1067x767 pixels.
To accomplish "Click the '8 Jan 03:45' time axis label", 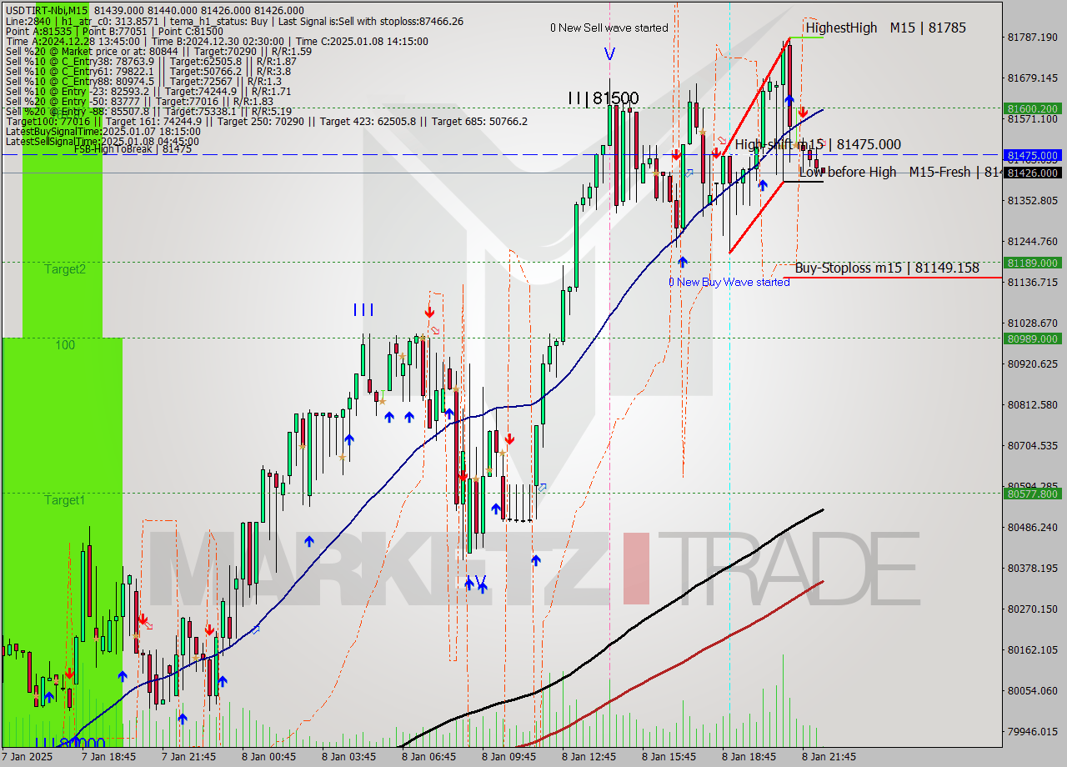I will click(348, 757).
